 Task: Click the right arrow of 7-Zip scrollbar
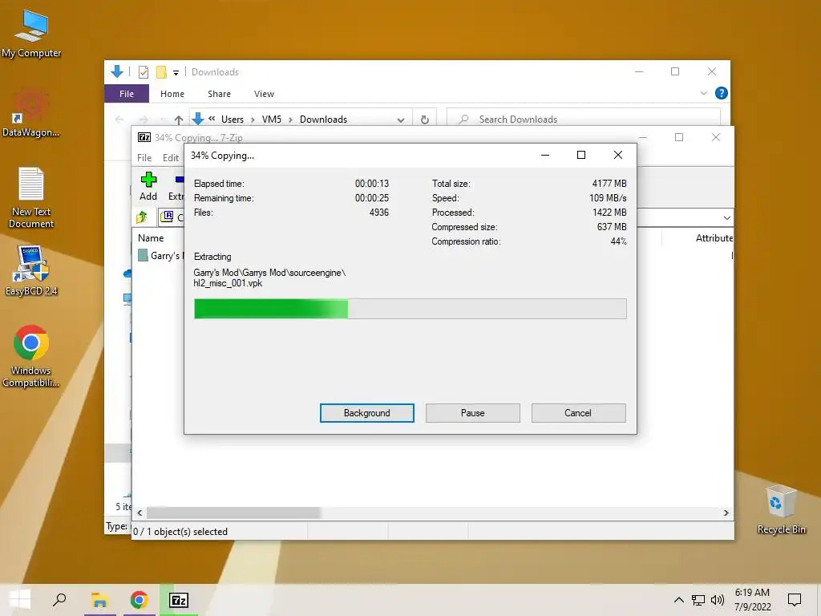point(726,513)
